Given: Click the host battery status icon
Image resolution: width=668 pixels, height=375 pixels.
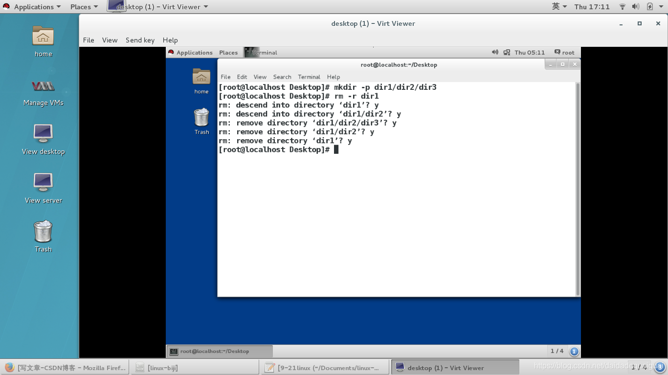Looking at the screenshot, I should pos(650,6).
